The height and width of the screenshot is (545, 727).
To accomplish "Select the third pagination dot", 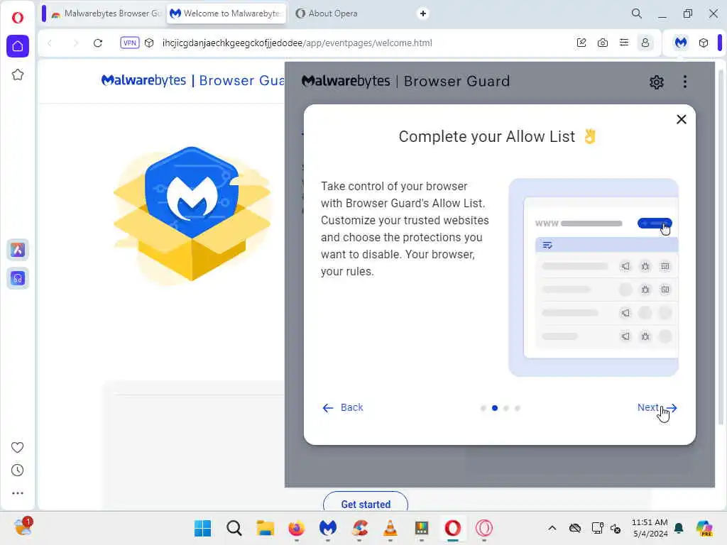I will click(506, 408).
